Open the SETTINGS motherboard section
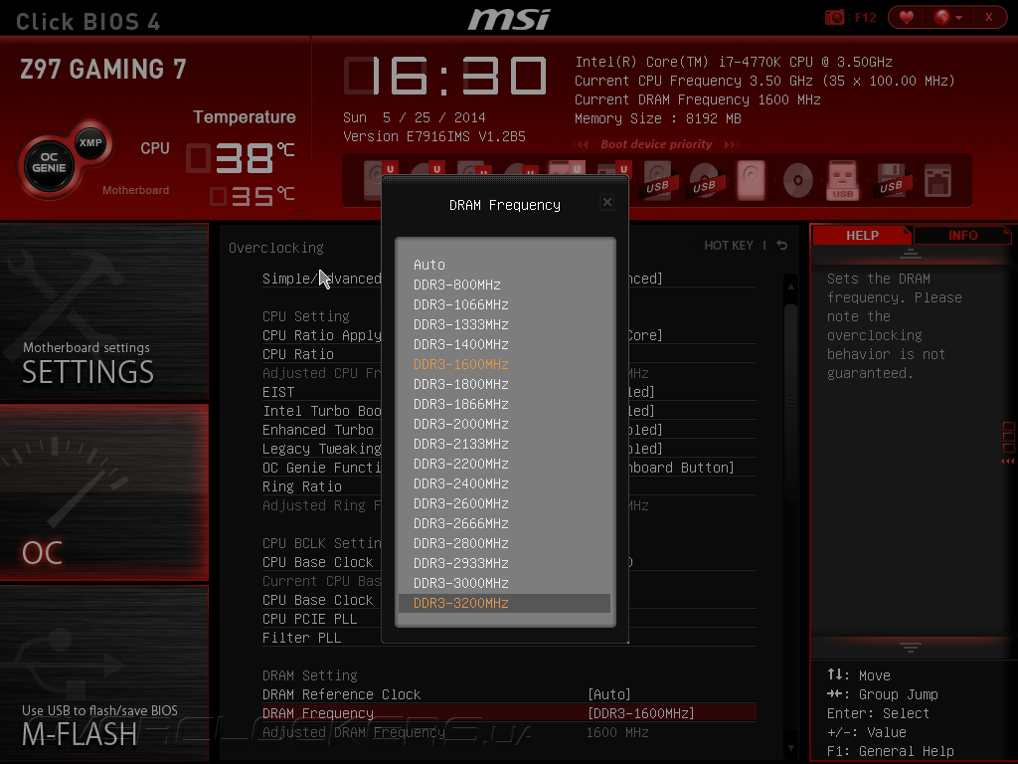The width and height of the screenshot is (1018, 764). pos(103,311)
